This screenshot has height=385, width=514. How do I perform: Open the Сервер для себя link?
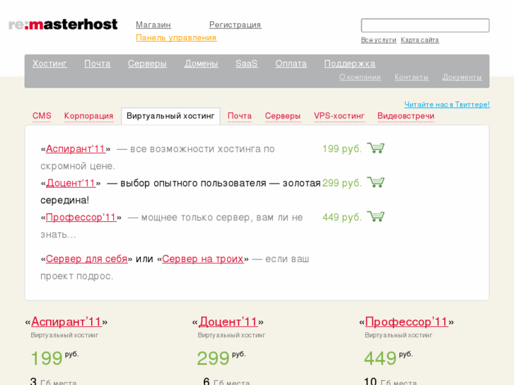[86, 259]
